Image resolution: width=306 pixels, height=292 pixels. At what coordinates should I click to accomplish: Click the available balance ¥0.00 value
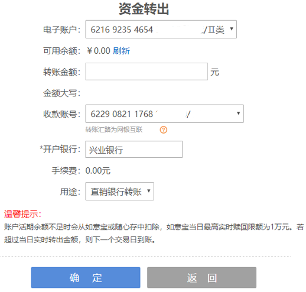pos(99,51)
